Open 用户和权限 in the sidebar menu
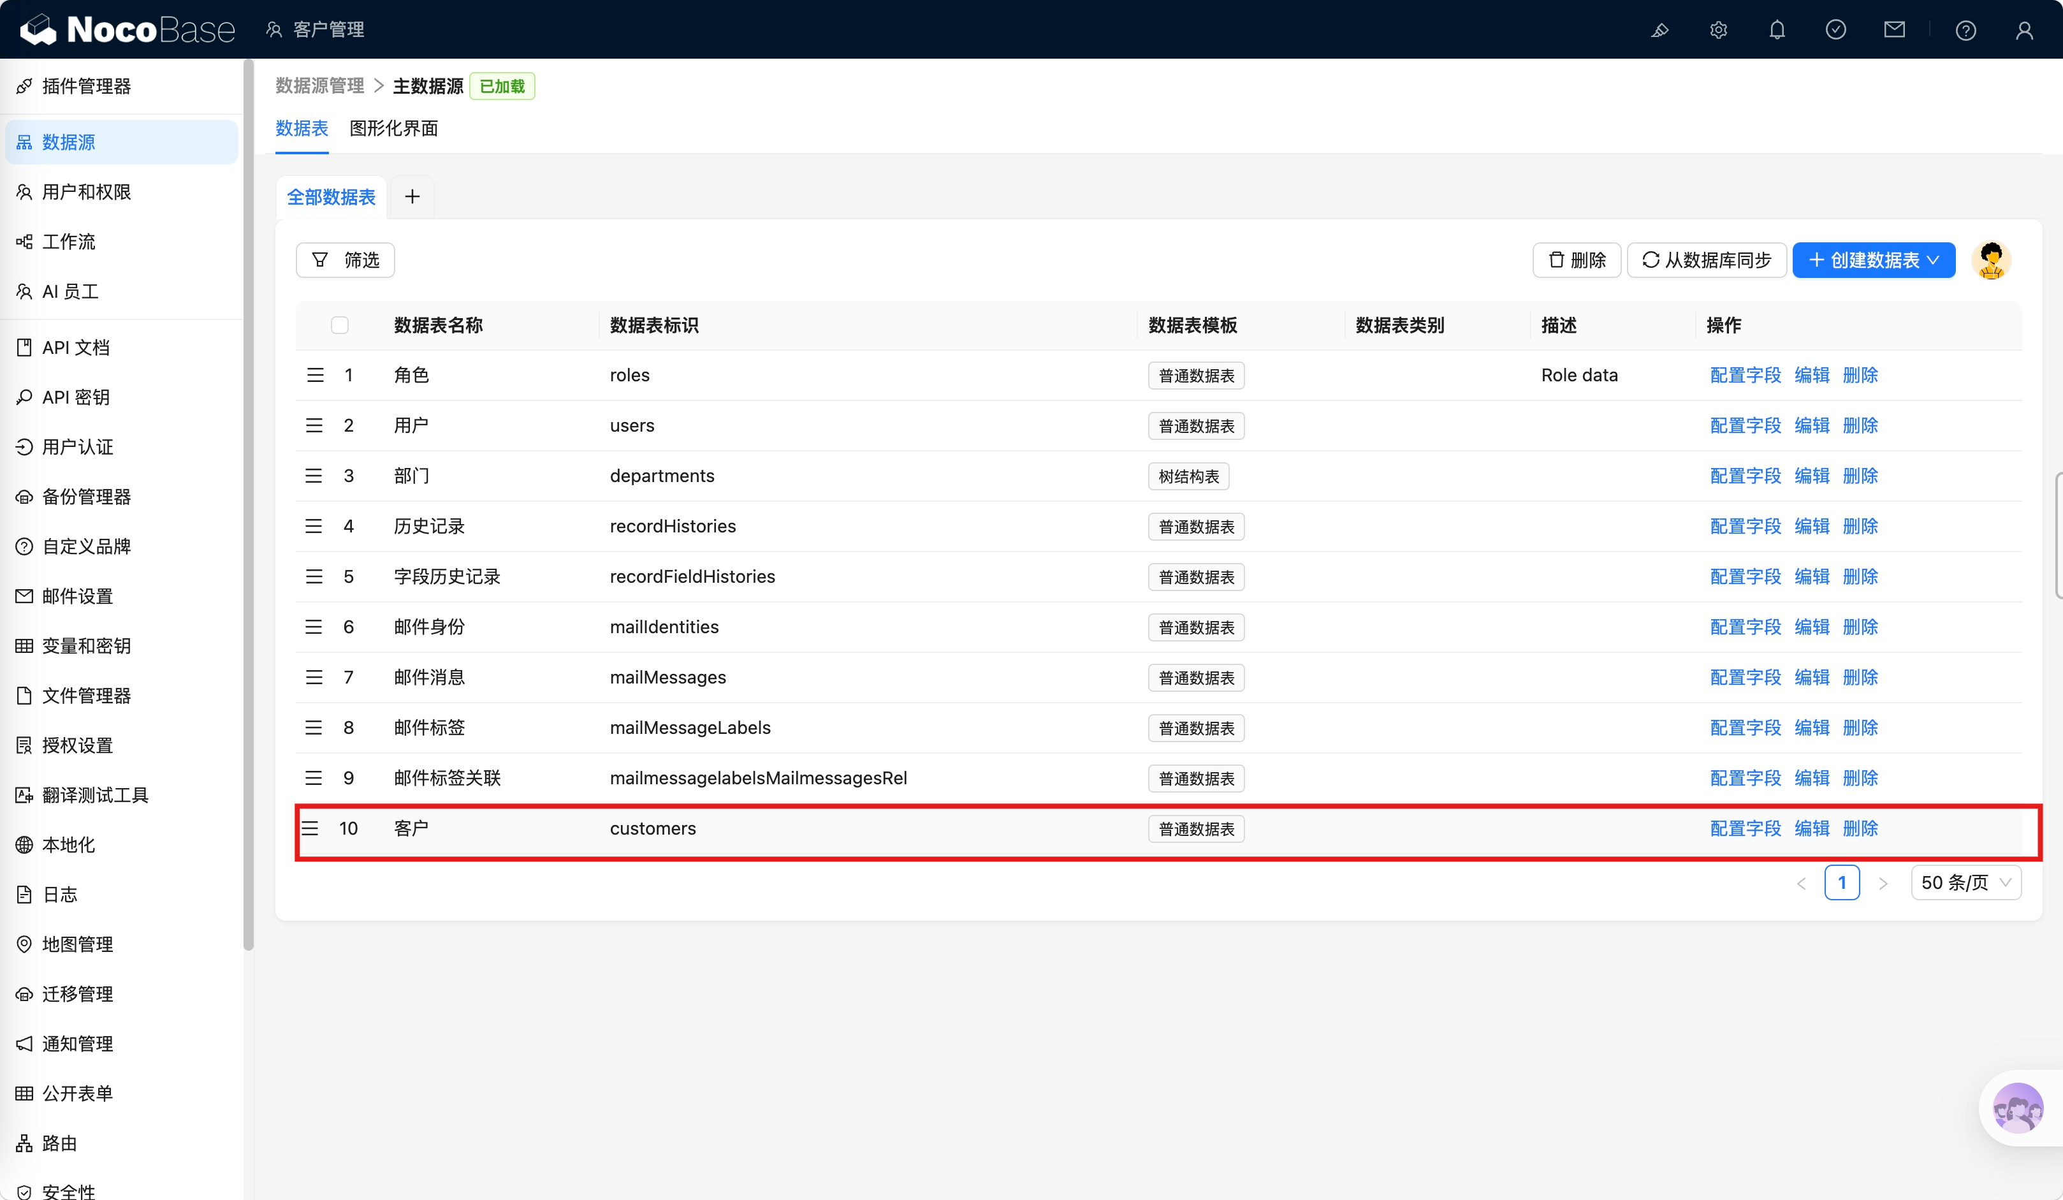Image resolution: width=2063 pixels, height=1200 pixels. 86,191
